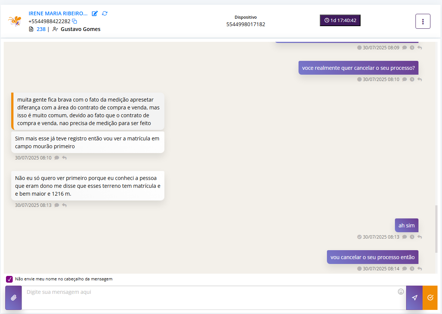This screenshot has width=442, height=314.
Task: Open the contact name IRENE MARIA RIBEIRO link
Action: point(58,13)
